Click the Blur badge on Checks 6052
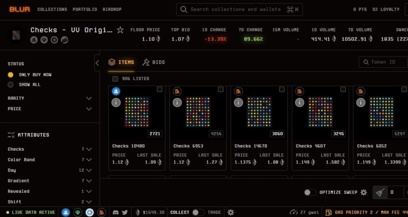Viewport: 408px width, 217px height. click(361, 91)
